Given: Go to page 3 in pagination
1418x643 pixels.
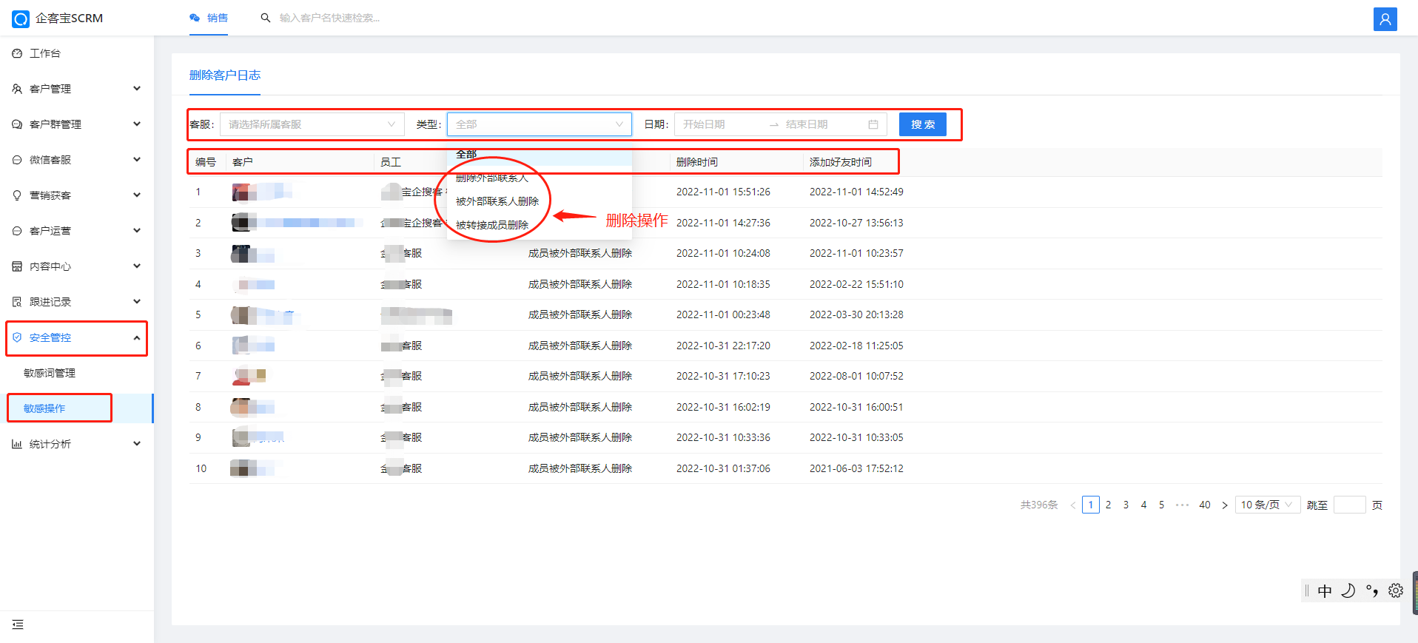Looking at the screenshot, I should click(1126, 505).
